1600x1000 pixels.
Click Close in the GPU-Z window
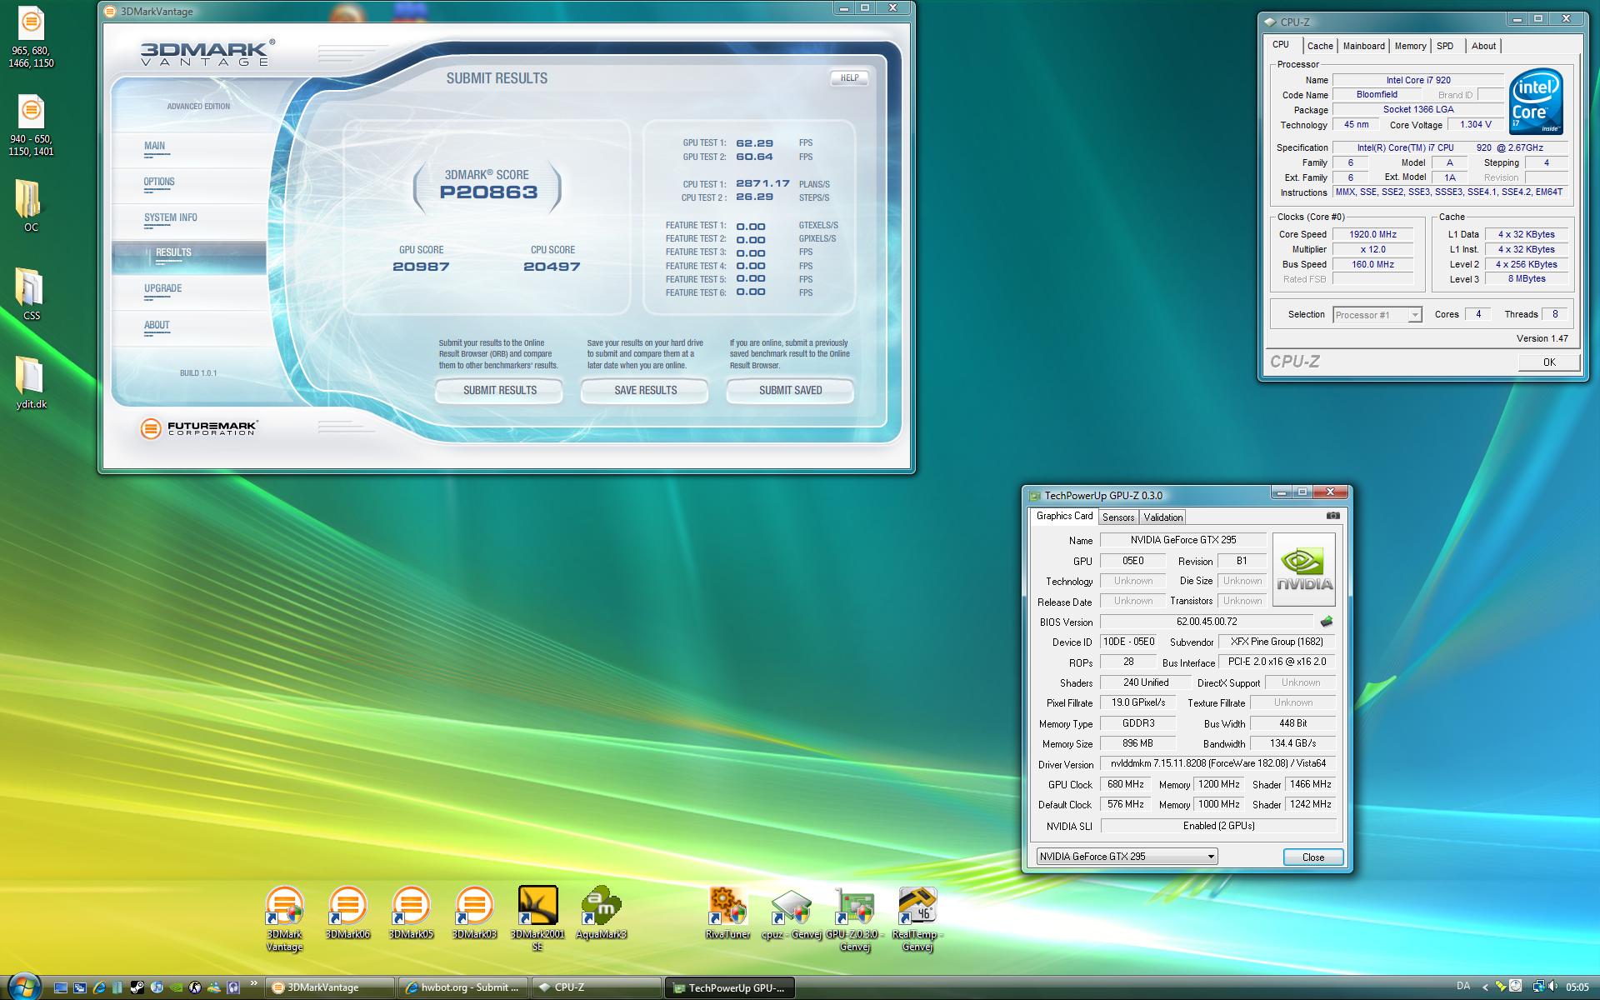point(1312,857)
